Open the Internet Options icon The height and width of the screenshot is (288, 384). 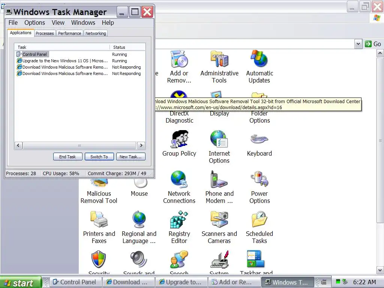click(219, 139)
